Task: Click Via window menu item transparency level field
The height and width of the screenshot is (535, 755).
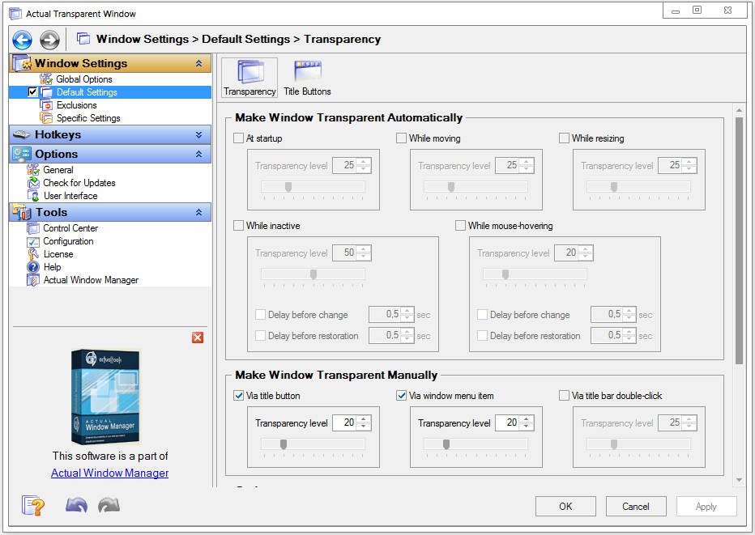Action: pyautogui.click(x=505, y=422)
